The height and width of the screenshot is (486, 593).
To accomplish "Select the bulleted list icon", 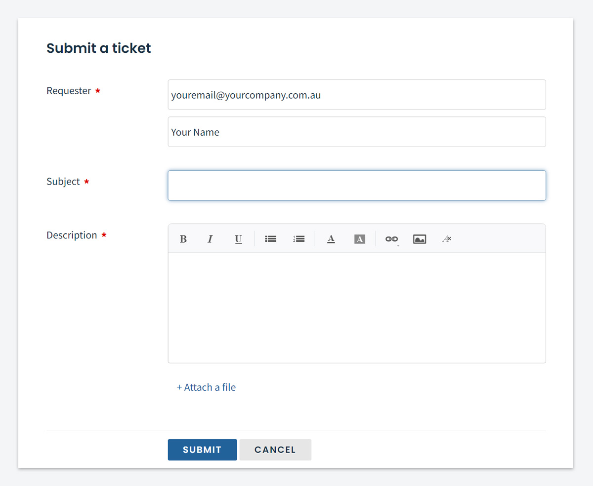I will tap(270, 239).
